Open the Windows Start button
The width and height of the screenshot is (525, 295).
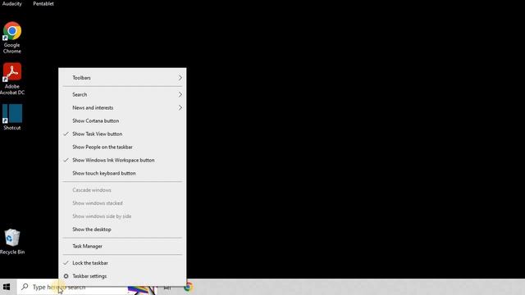coord(7,287)
